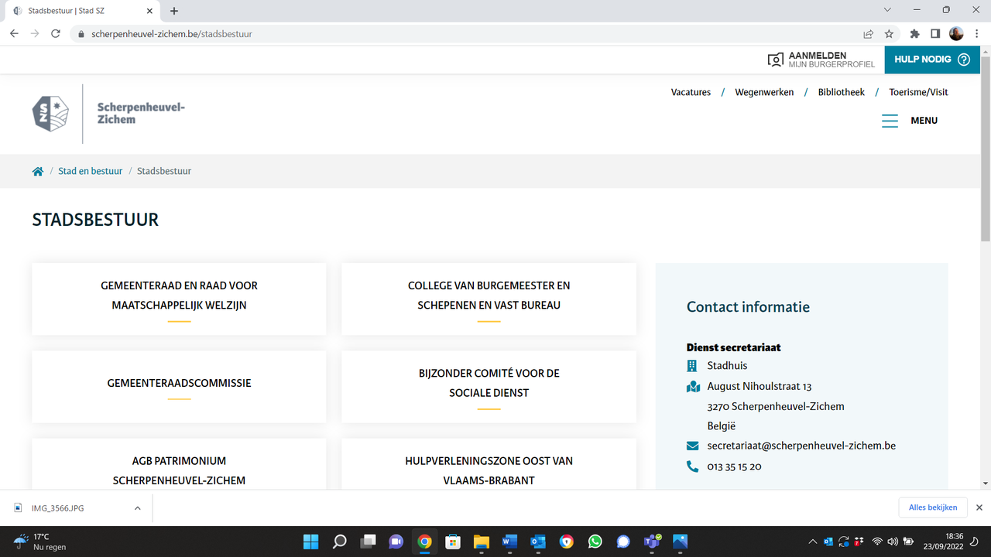This screenshot has width=991, height=557.
Task: Click the Scherpenheuvel-Zichem city logo
Action: pyautogui.click(x=108, y=114)
